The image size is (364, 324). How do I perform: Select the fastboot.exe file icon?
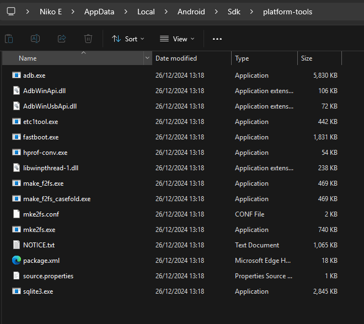coord(17,137)
